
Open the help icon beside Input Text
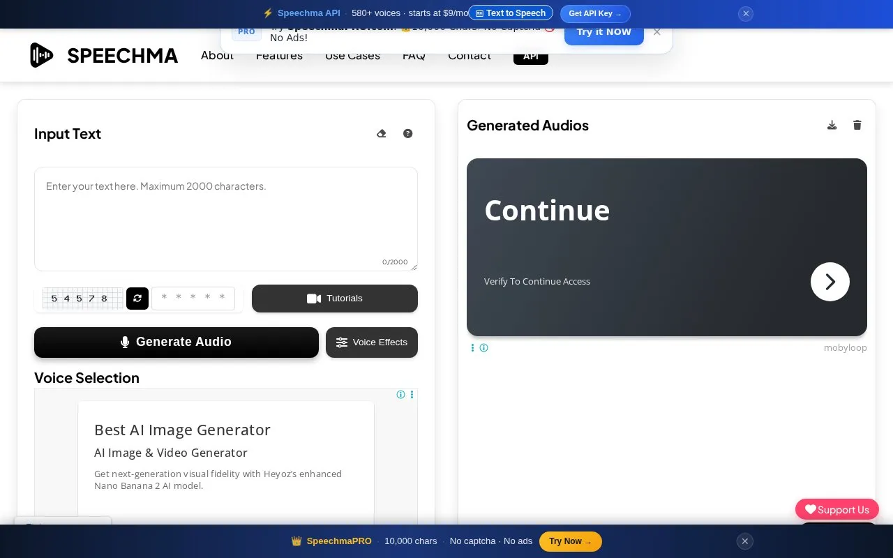click(x=408, y=133)
